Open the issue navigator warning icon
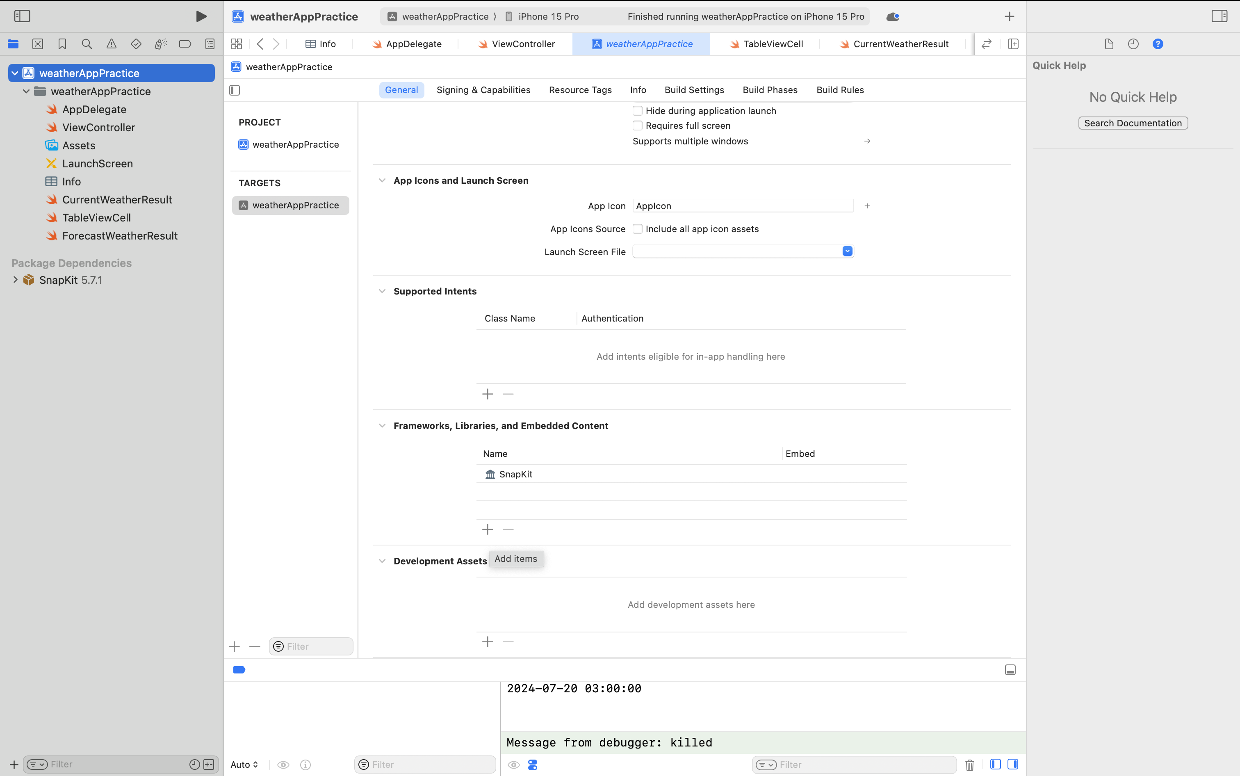This screenshot has width=1240, height=776. 111,44
